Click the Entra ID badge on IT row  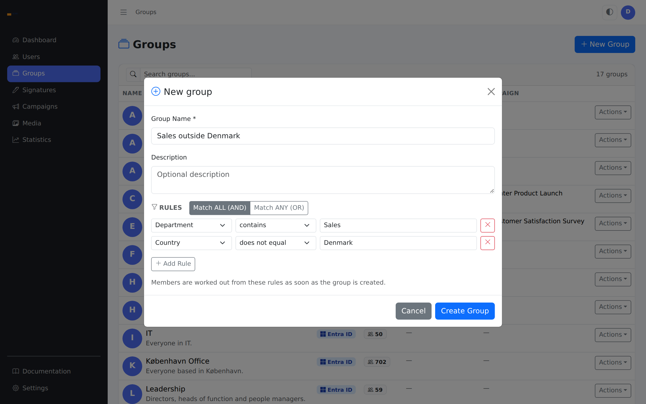[336, 334]
